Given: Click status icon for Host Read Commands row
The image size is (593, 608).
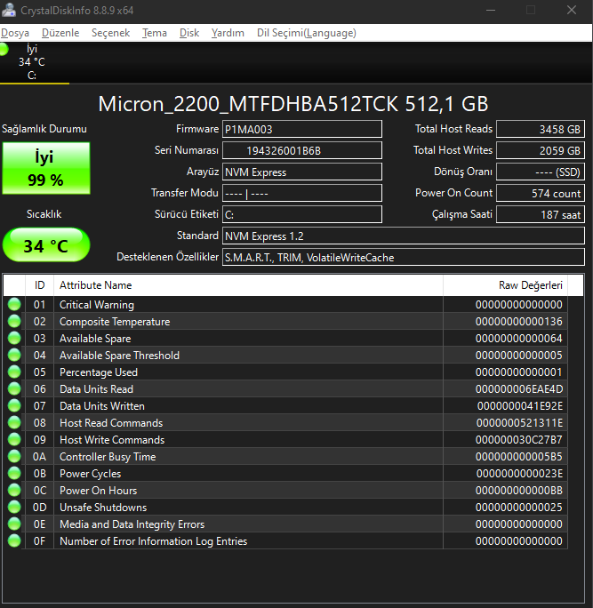Looking at the screenshot, I should click(x=14, y=422).
